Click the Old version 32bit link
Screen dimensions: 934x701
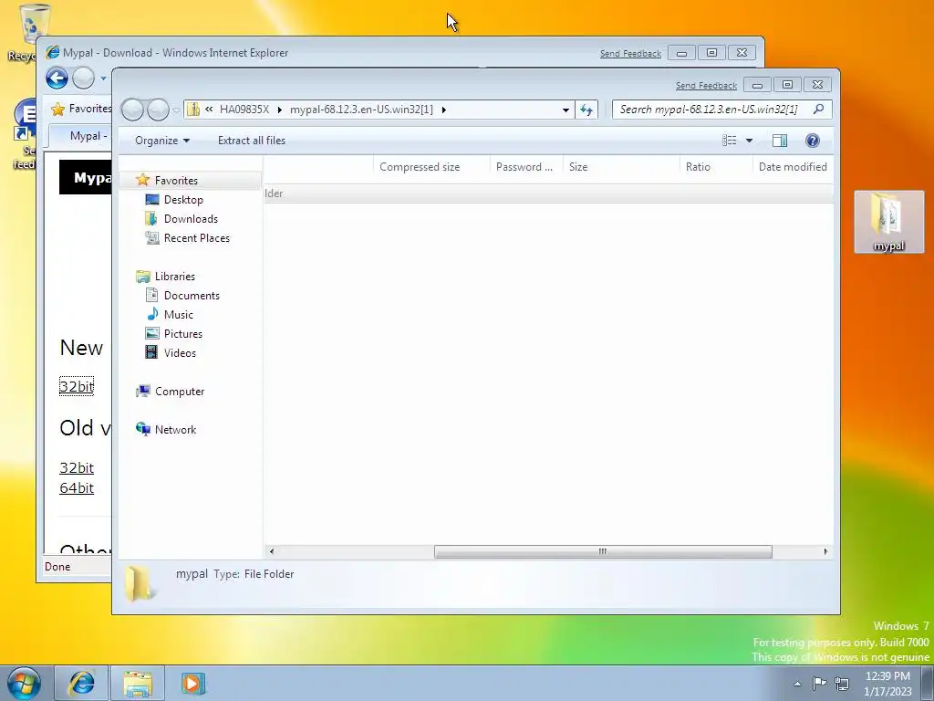(x=77, y=468)
